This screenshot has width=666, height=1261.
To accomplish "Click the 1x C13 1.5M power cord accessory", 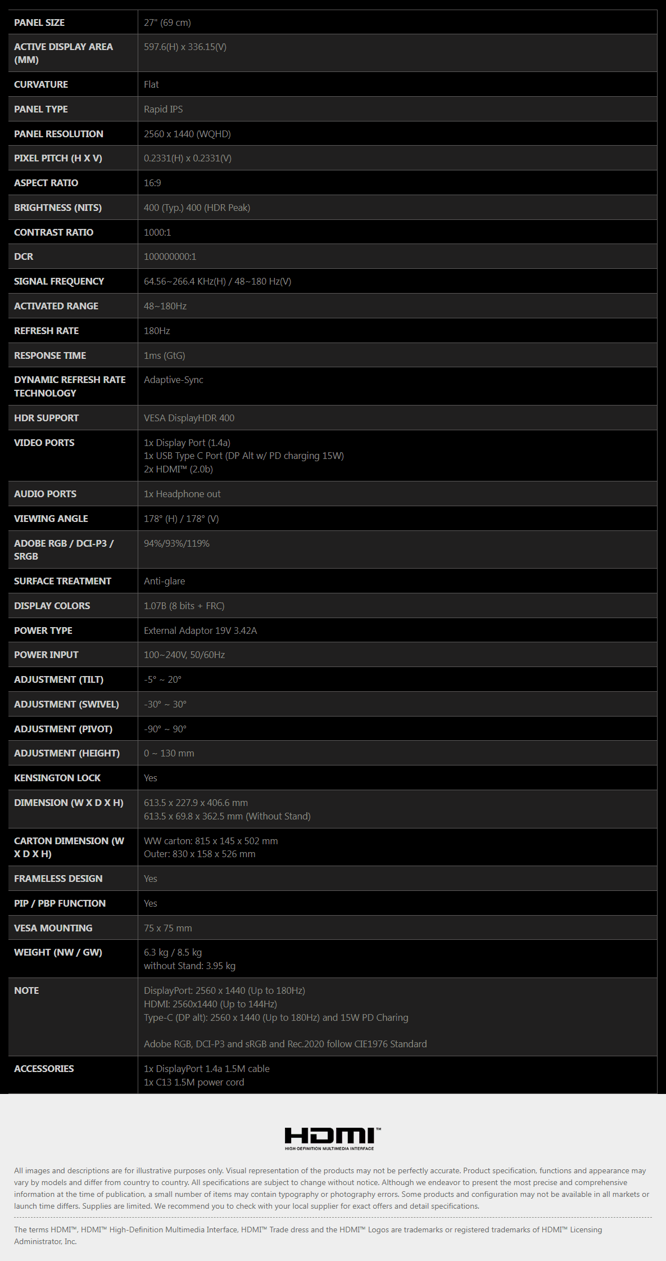I will 194,1082.
